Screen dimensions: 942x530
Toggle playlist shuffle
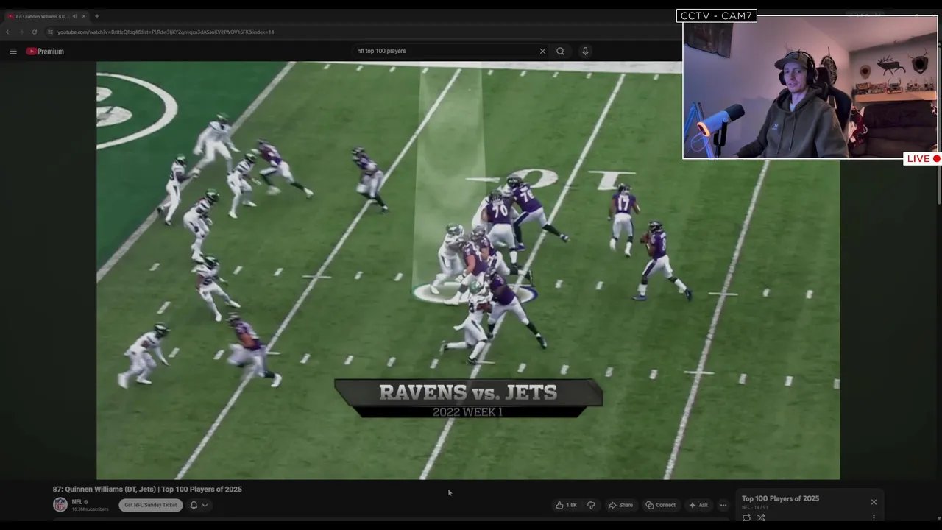coord(761,517)
